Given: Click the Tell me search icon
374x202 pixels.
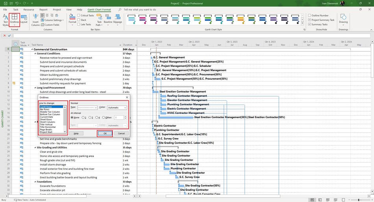Looking at the screenshot, I should tap(120, 9).
